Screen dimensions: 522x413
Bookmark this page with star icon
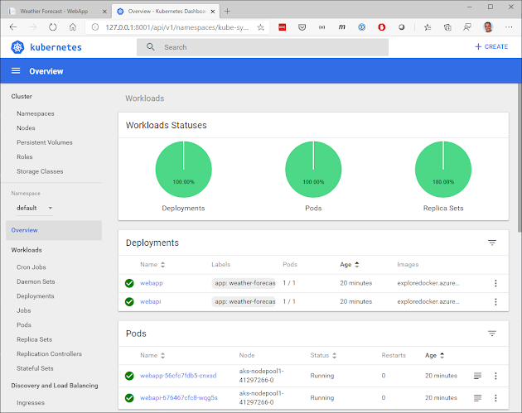tap(261, 27)
